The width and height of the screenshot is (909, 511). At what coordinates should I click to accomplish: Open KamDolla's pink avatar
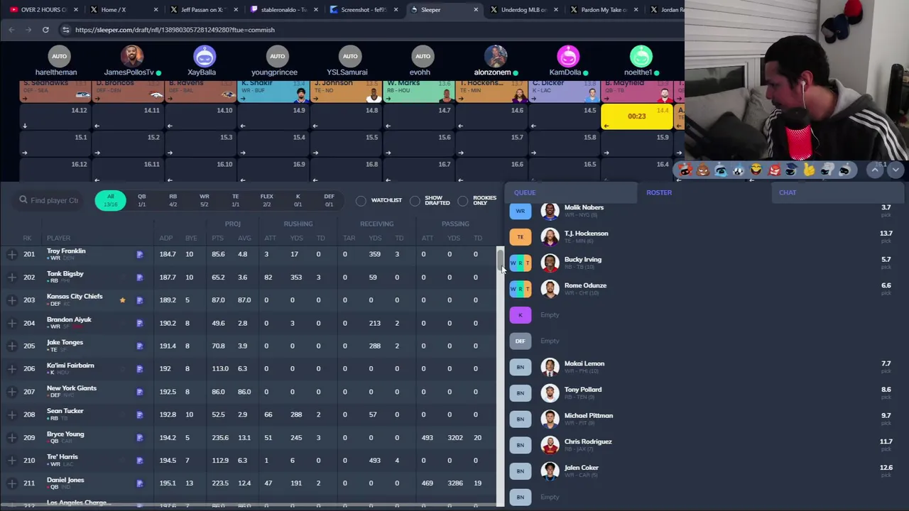(x=568, y=56)
